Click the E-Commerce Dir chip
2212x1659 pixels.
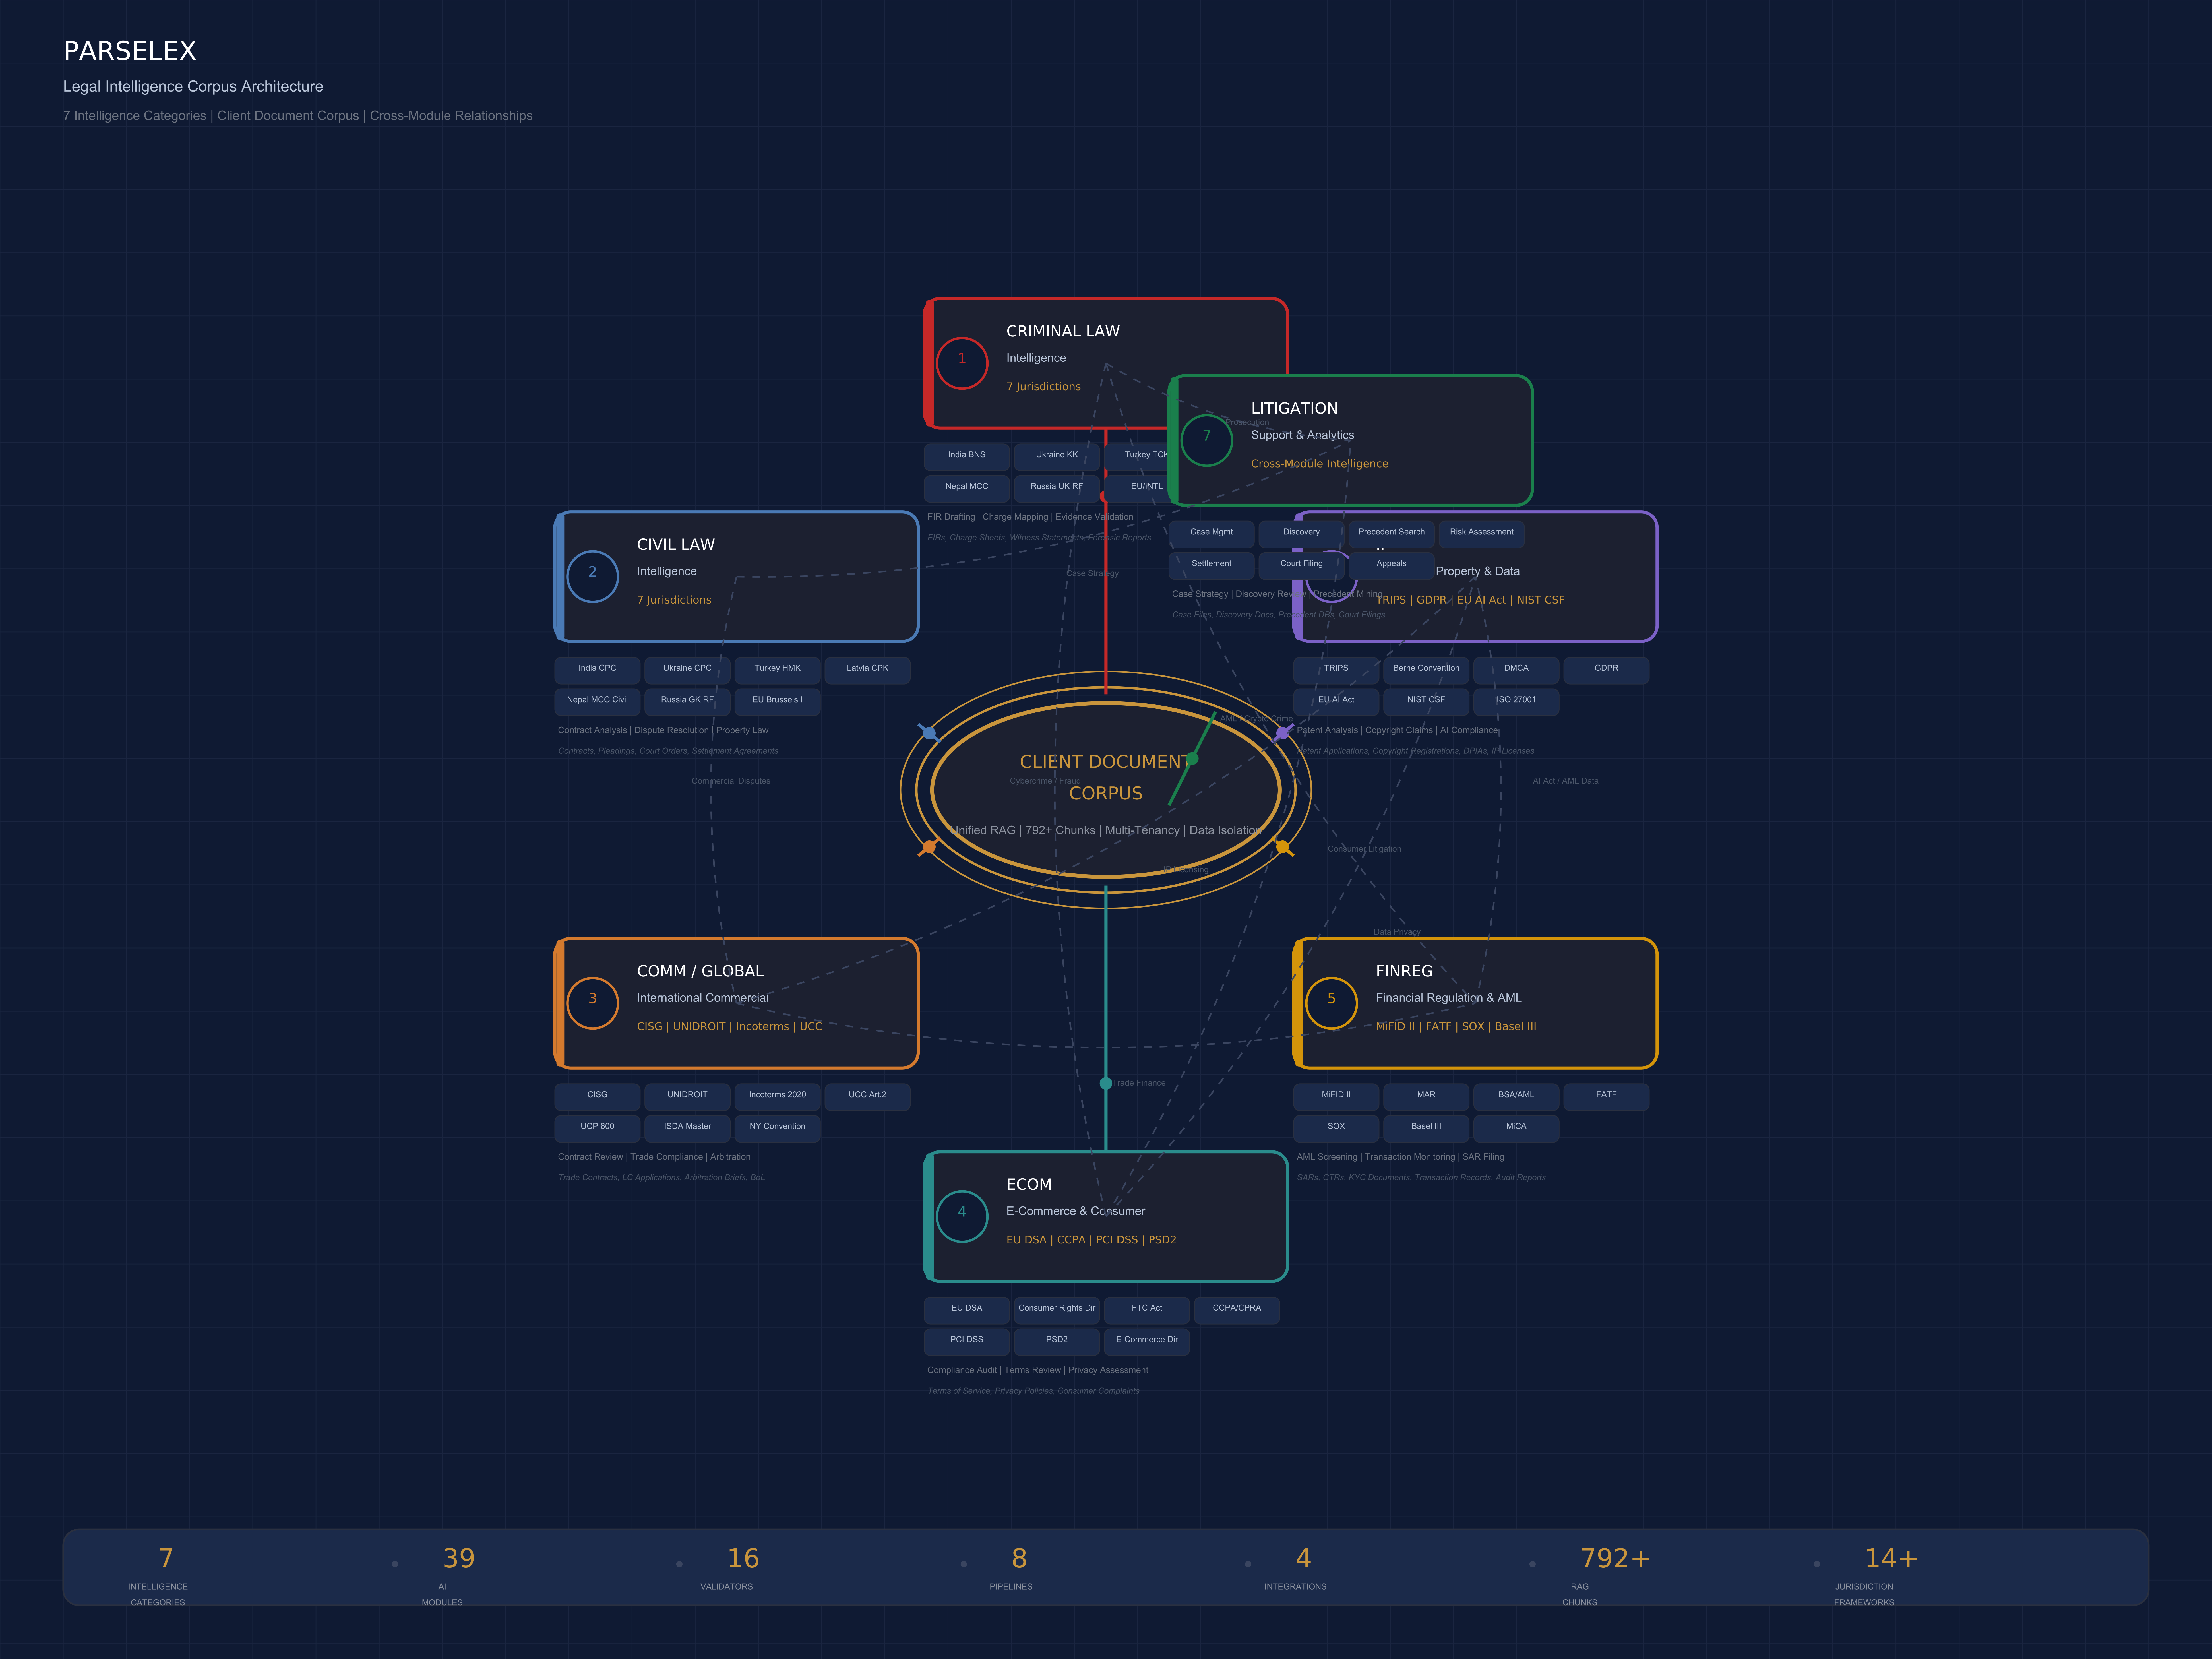pyautogui.click(x=1147, y=1342)
